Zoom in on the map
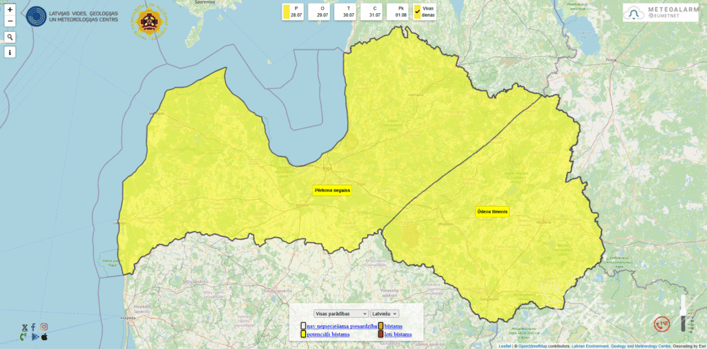The width and height of the screenshot is (707, 349). tap(10, 10)
